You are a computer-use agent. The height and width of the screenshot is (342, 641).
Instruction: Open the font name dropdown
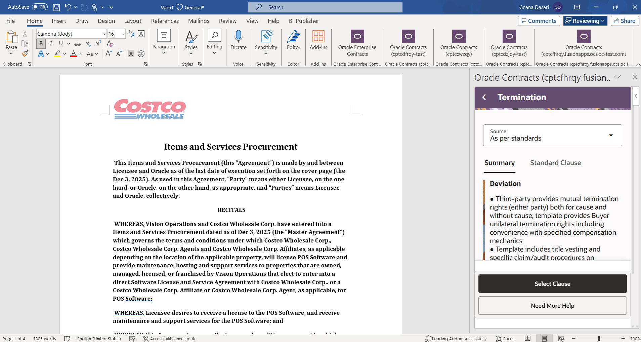coord(104,34)
